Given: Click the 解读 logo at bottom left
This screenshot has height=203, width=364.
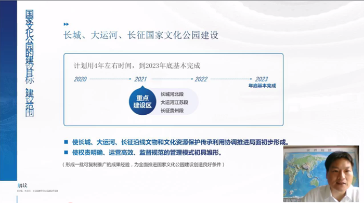Looking at the screenshot, I should click(x=22, y=185).
